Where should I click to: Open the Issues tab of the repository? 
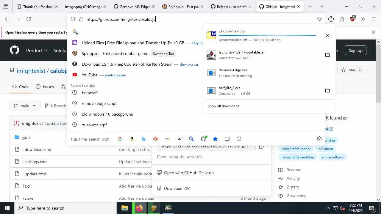45,87
